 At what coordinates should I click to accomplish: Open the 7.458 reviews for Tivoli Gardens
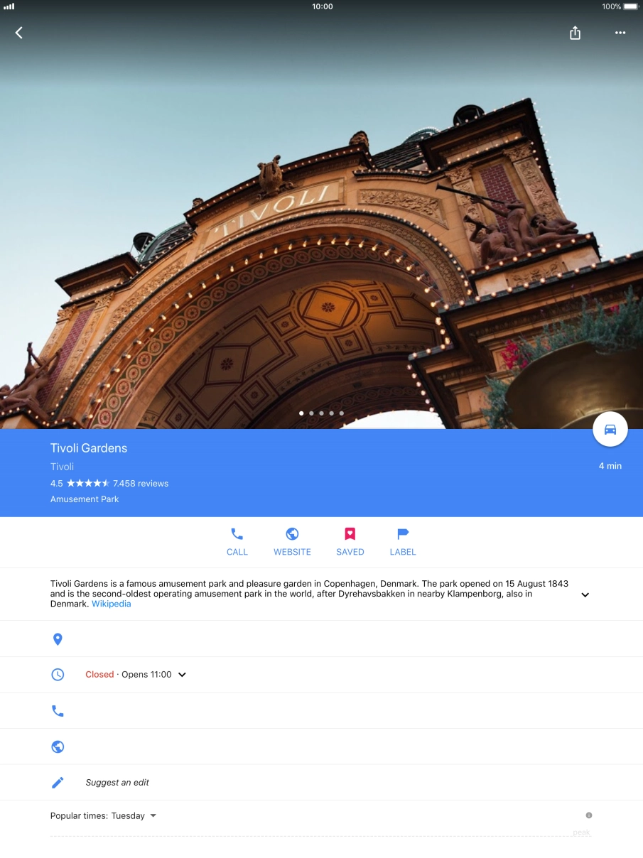(140, 483)
